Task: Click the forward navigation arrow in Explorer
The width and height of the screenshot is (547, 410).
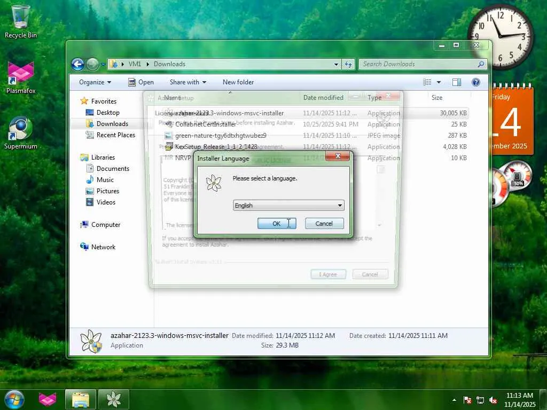Action: 92,64
